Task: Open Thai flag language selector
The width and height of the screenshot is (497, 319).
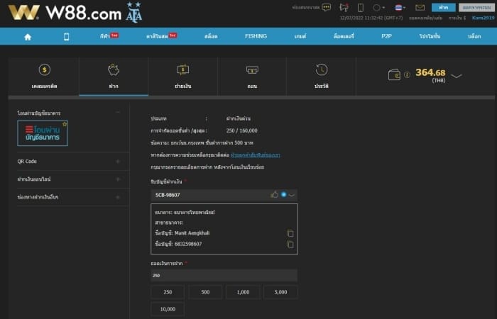Action: (400, 8)
